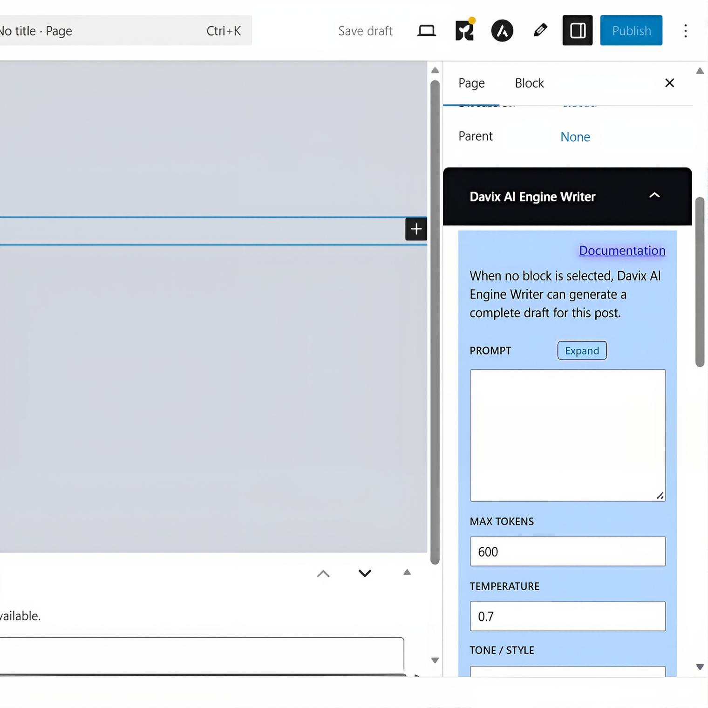Click the pencil edit icon in toolbar
Screen dimensions: 708x708
coord(540,31)
